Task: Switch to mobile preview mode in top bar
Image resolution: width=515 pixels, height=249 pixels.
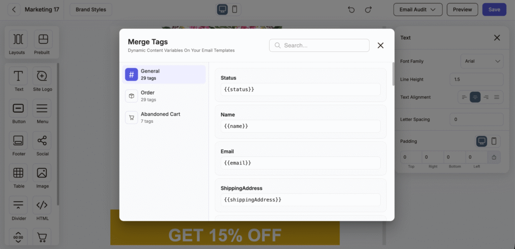Action: (234, 10)
